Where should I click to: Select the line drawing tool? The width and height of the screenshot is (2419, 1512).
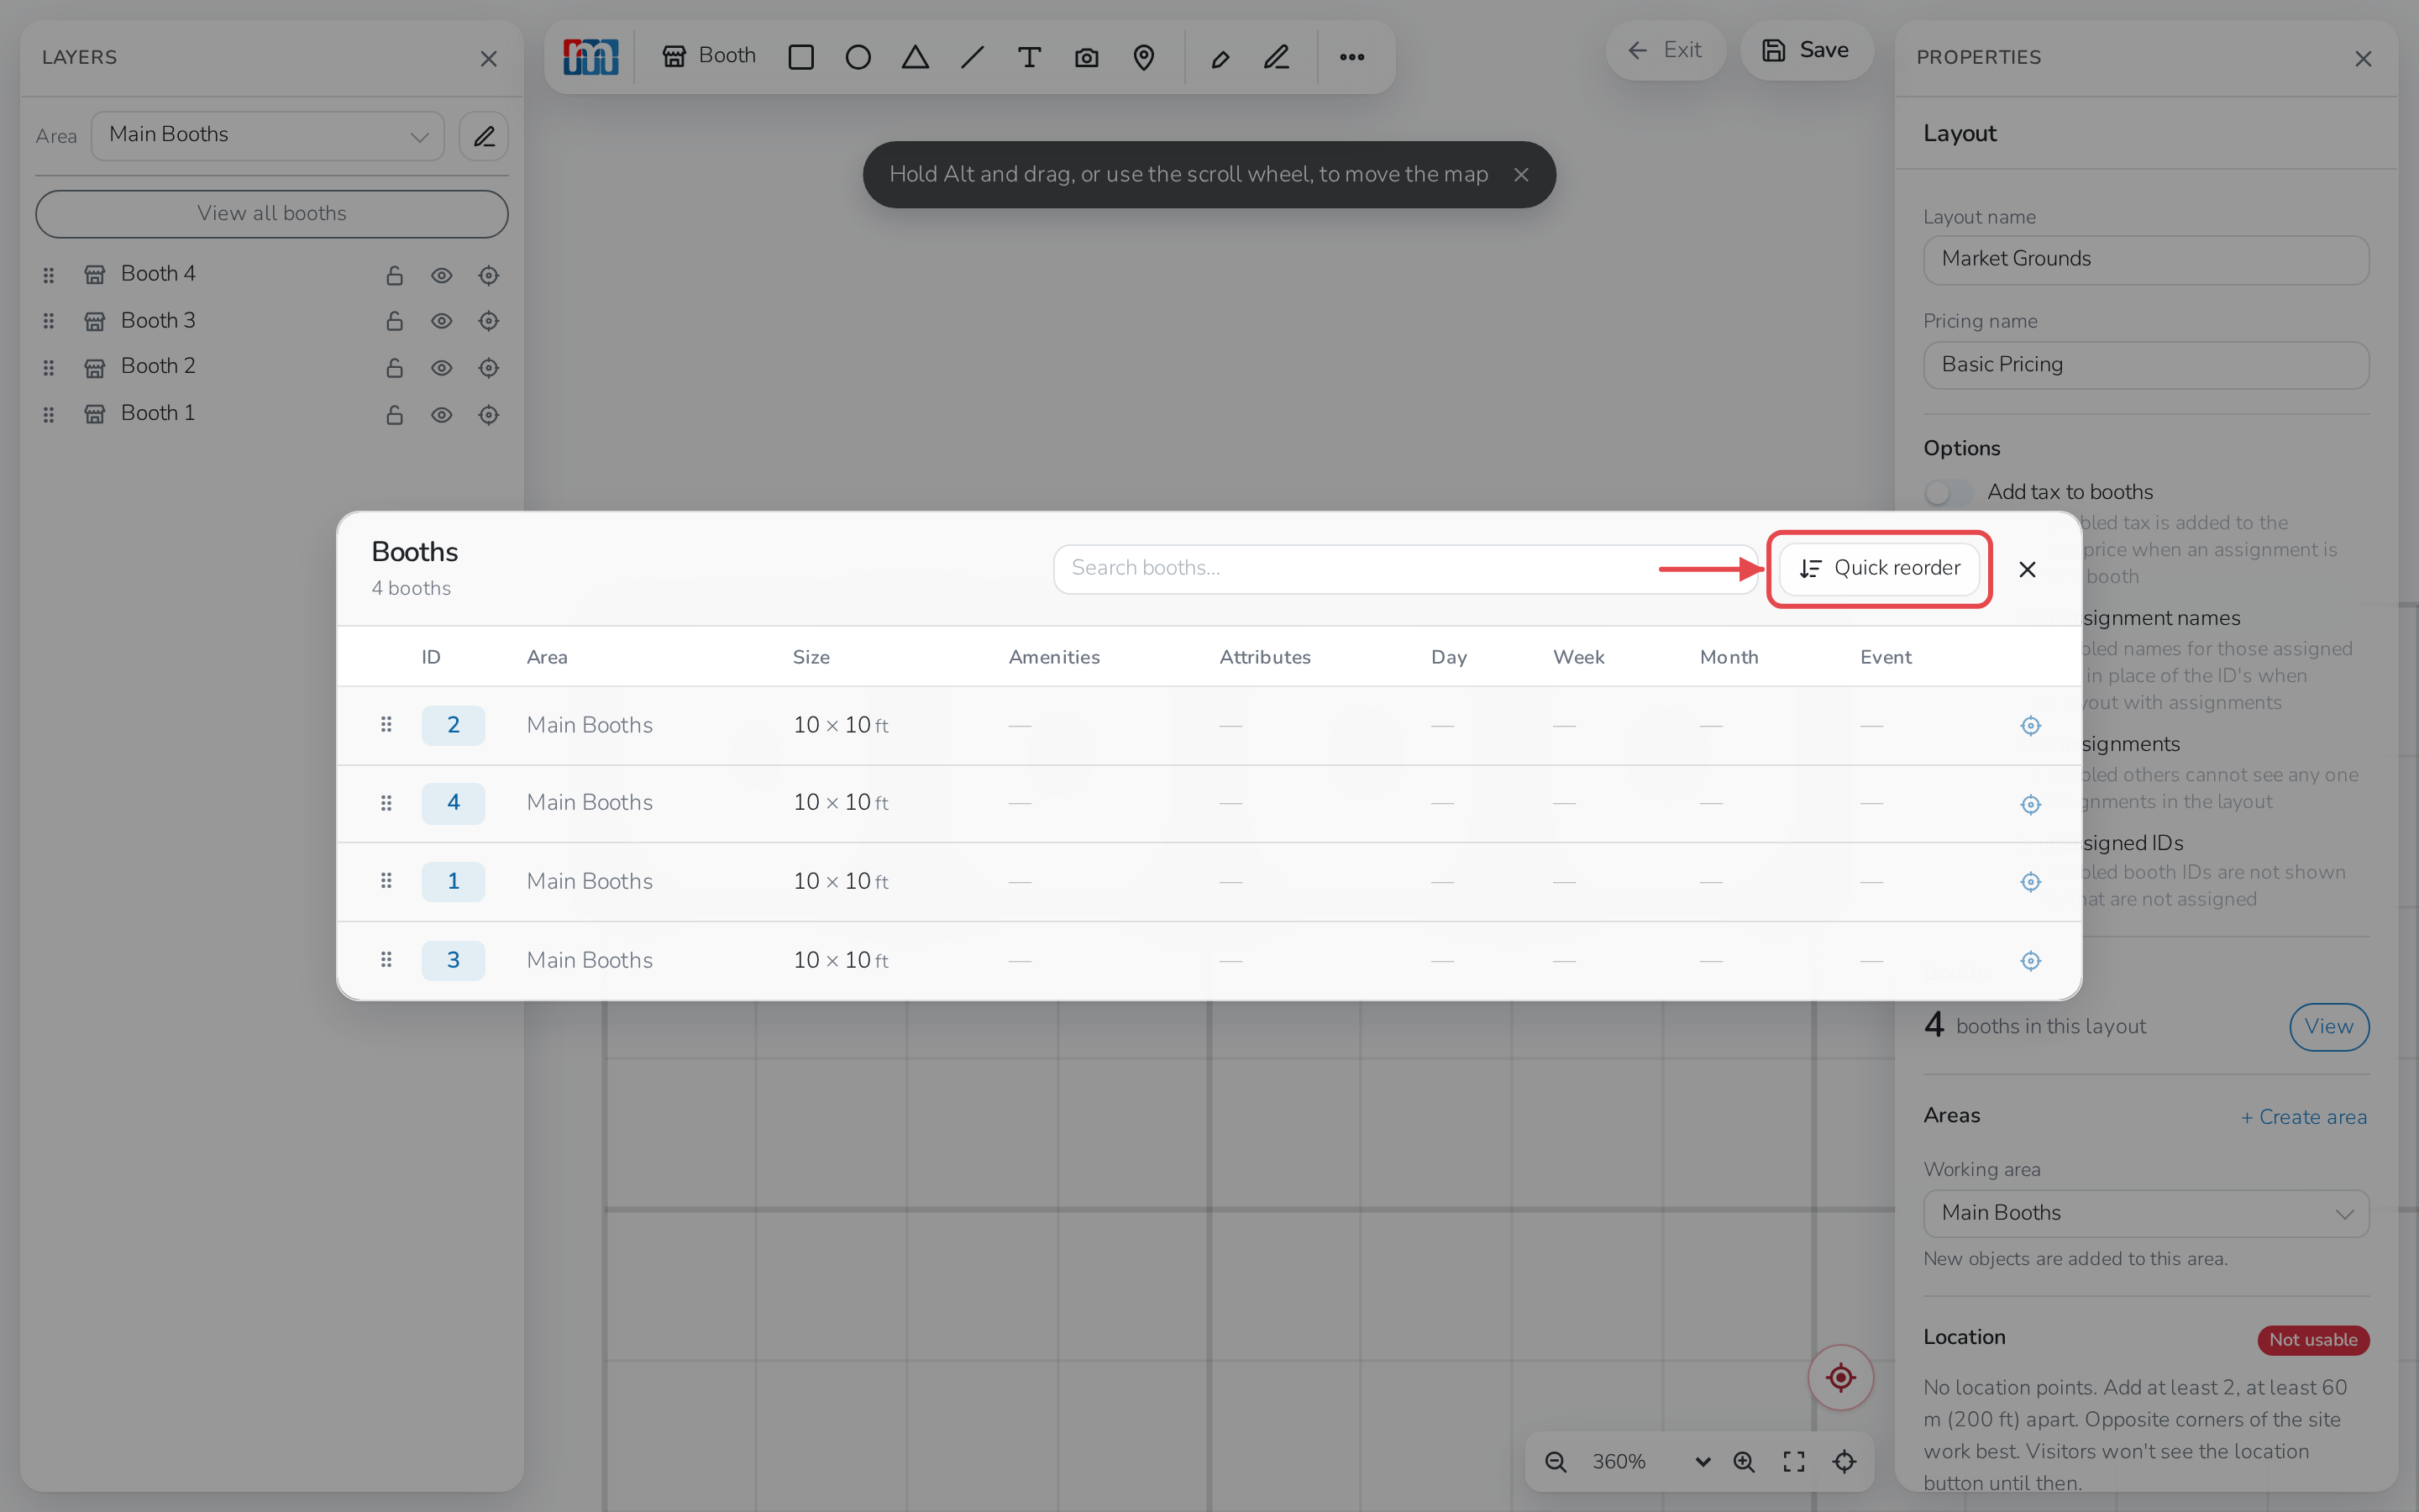point(972,57)
